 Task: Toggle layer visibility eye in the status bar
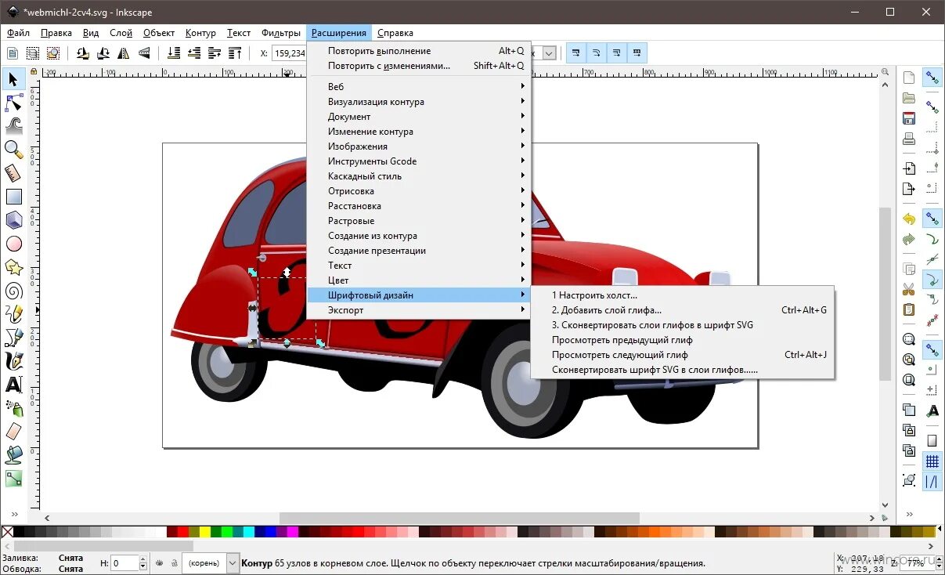(x=160, y=562)
